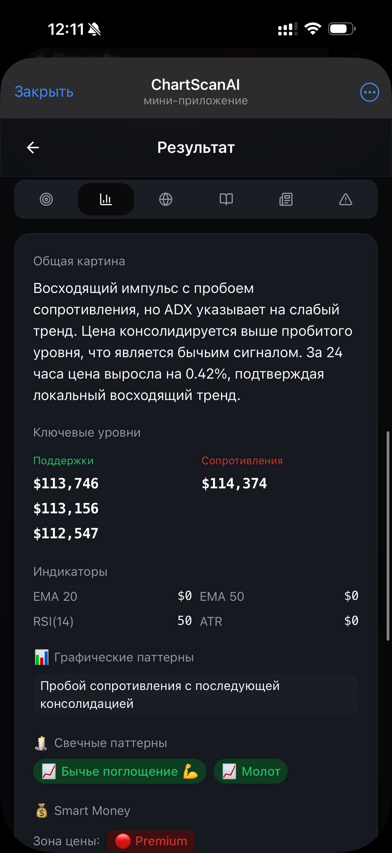The height and width of the screenshot is (853, 392).
Task: Tap the money bag Smart Money heading
Action: pos(83,811)
